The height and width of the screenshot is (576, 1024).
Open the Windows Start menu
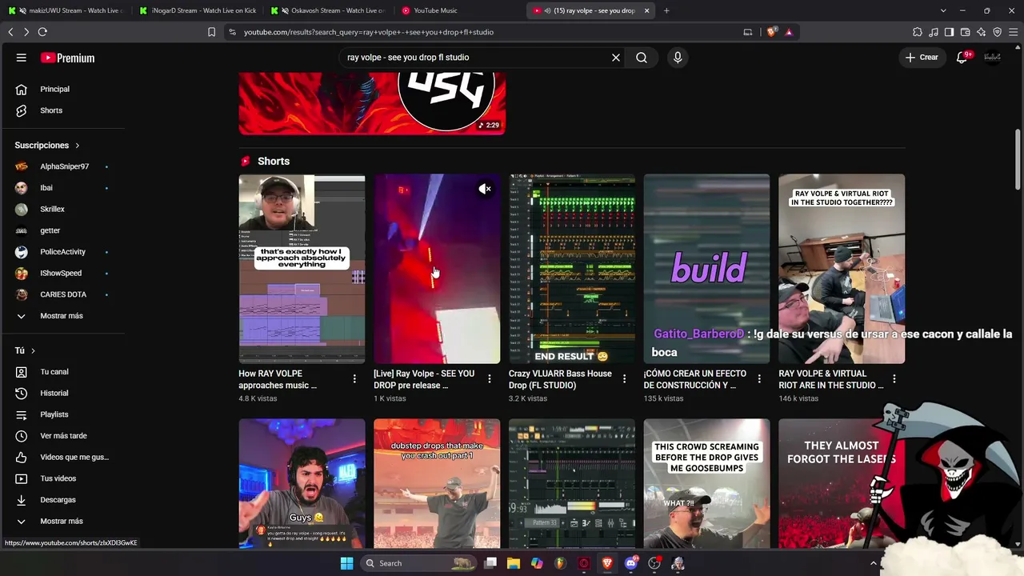[346, 563]
